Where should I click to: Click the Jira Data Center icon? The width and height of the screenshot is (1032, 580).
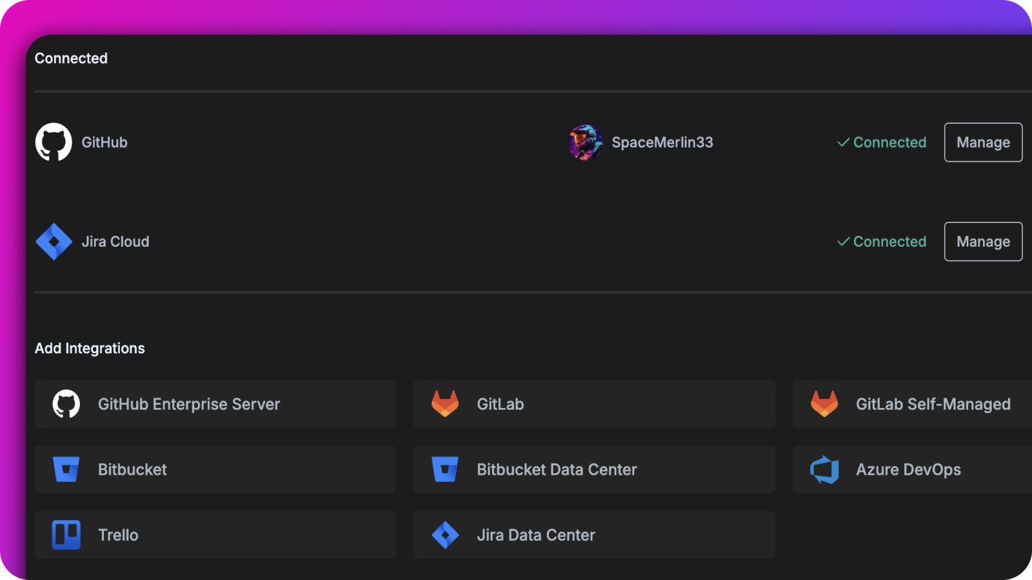click(446, 535)
